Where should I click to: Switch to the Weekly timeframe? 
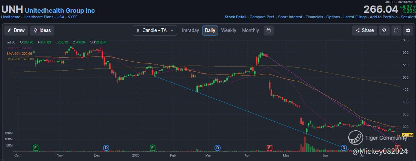point(228,30)
